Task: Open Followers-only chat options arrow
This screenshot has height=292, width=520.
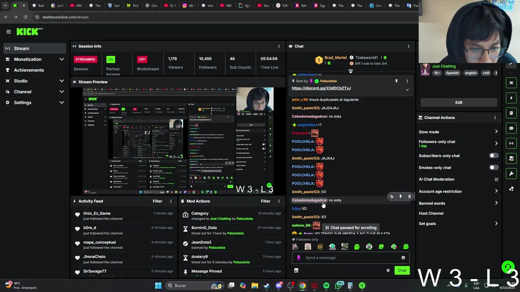Action: [496, 143]
